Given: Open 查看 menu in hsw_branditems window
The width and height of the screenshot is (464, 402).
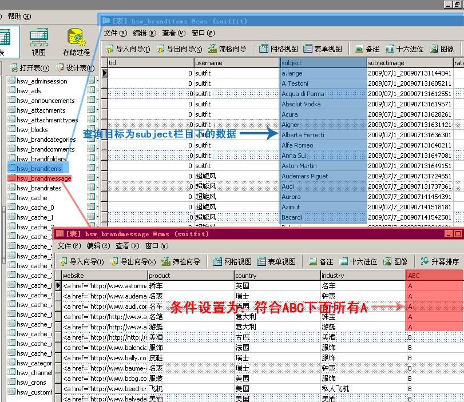Looking at the screenshot, I should click(174, 33).
